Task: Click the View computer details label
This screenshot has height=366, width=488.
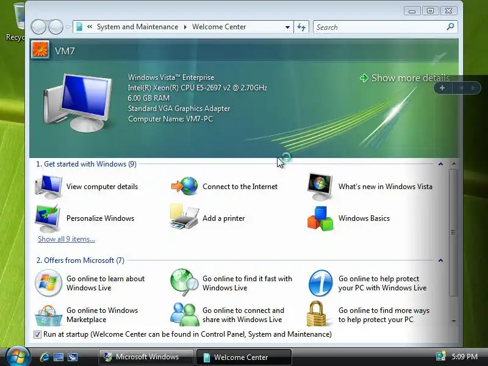Action: (102, 187)
